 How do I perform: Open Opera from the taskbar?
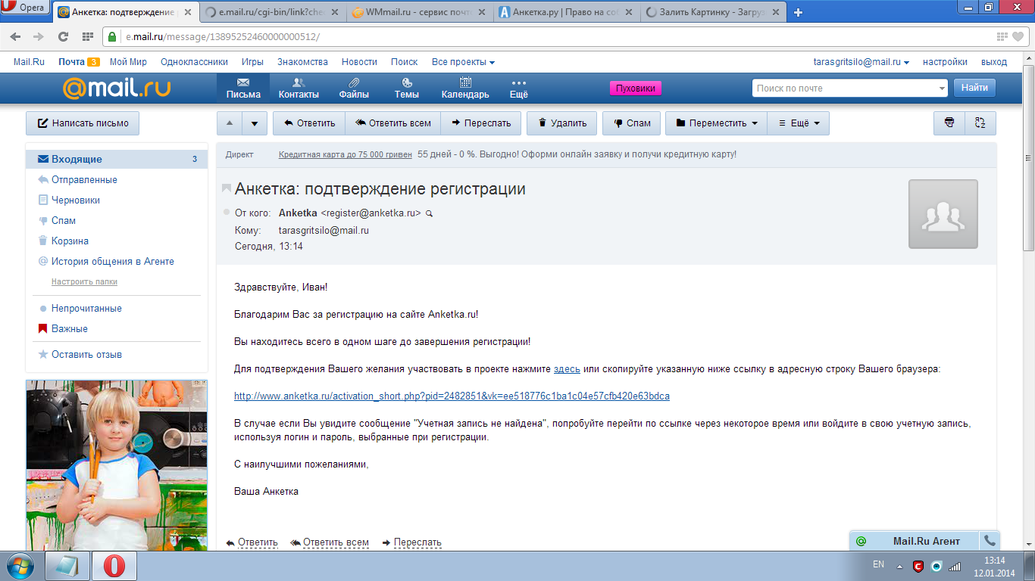[114, 566]
